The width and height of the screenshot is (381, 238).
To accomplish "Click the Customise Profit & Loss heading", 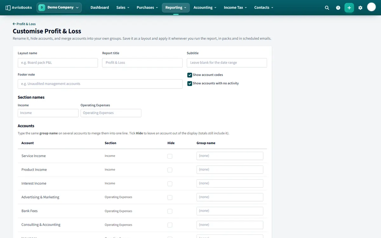I will tap(47, 31).
